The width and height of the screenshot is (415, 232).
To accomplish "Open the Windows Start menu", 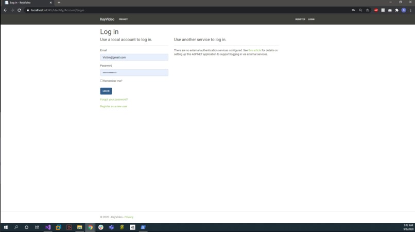I will [x=6, y=227].
